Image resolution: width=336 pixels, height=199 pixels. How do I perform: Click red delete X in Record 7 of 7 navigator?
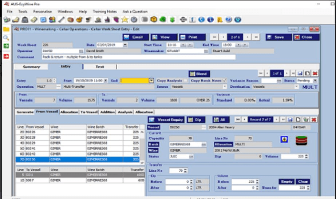pyautogui.click(x=314, y=120)
